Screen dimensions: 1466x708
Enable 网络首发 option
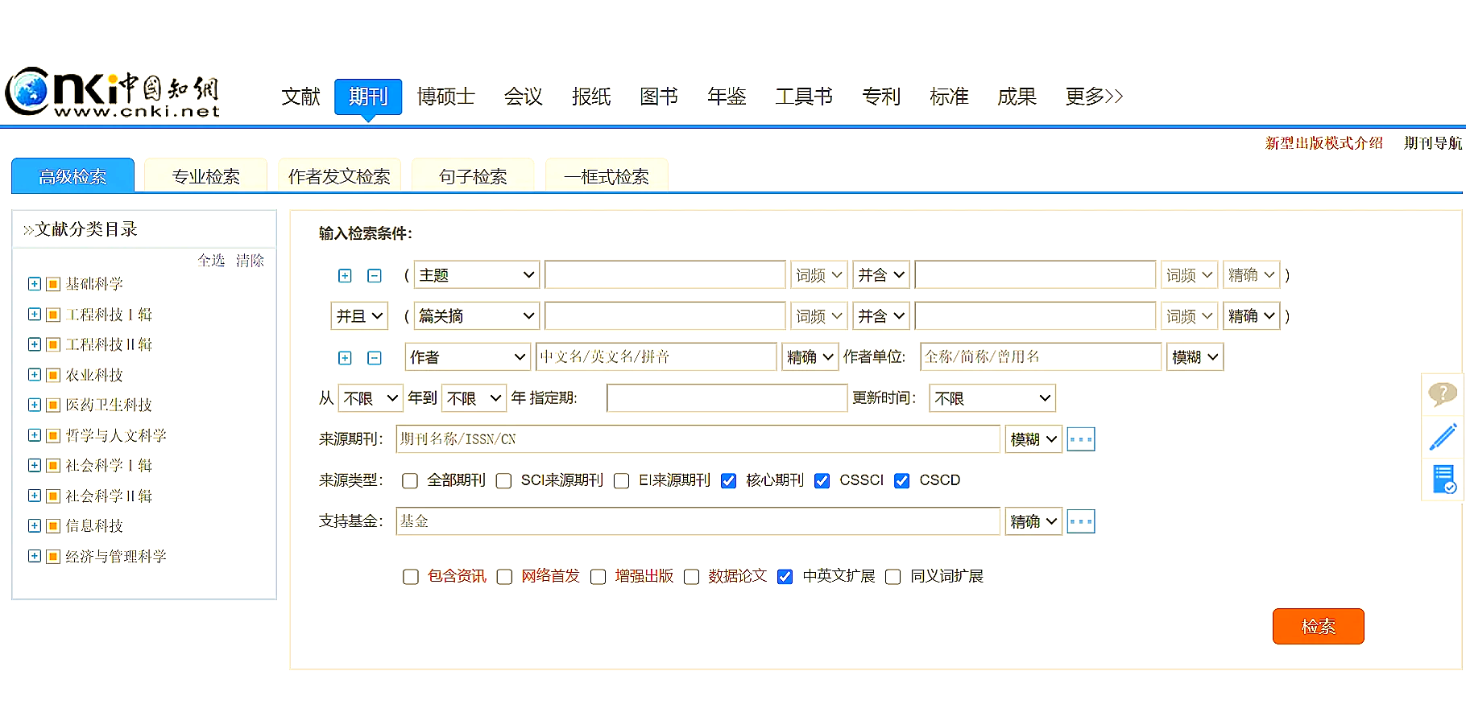505,577
